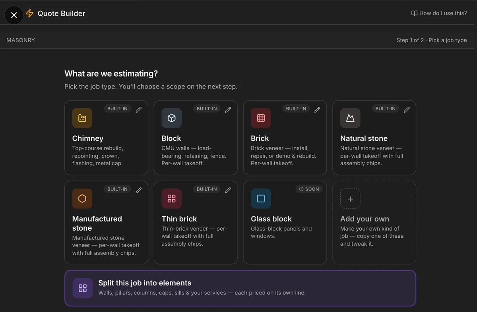Click the plus icon in Add your own
The height and width of the screenshot is (312, 477).
pos(350,198)
